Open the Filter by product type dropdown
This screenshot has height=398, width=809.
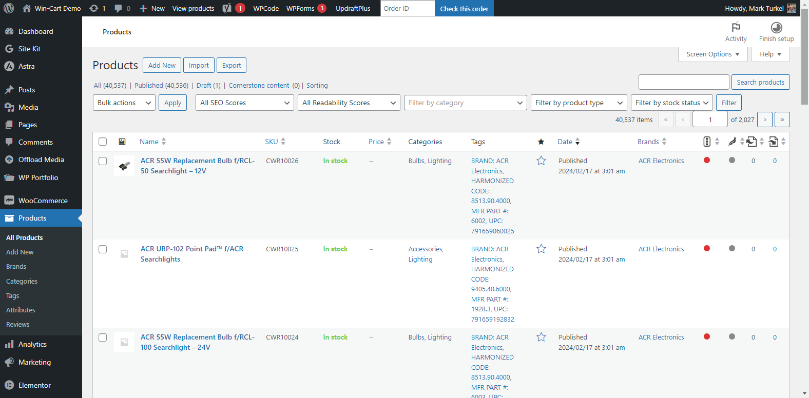point(579,103)
